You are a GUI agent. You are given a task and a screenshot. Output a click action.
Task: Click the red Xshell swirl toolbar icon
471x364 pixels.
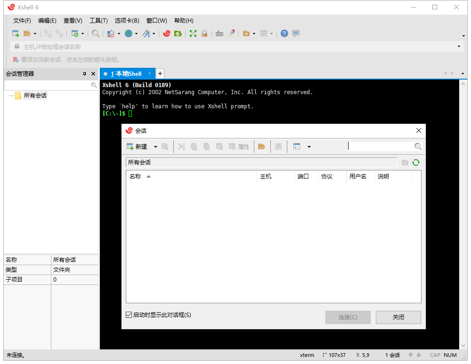pos(167,33)
